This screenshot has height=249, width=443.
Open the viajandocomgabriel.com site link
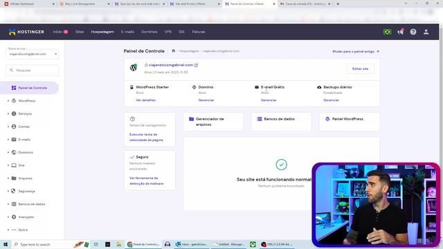coord(171,65)
